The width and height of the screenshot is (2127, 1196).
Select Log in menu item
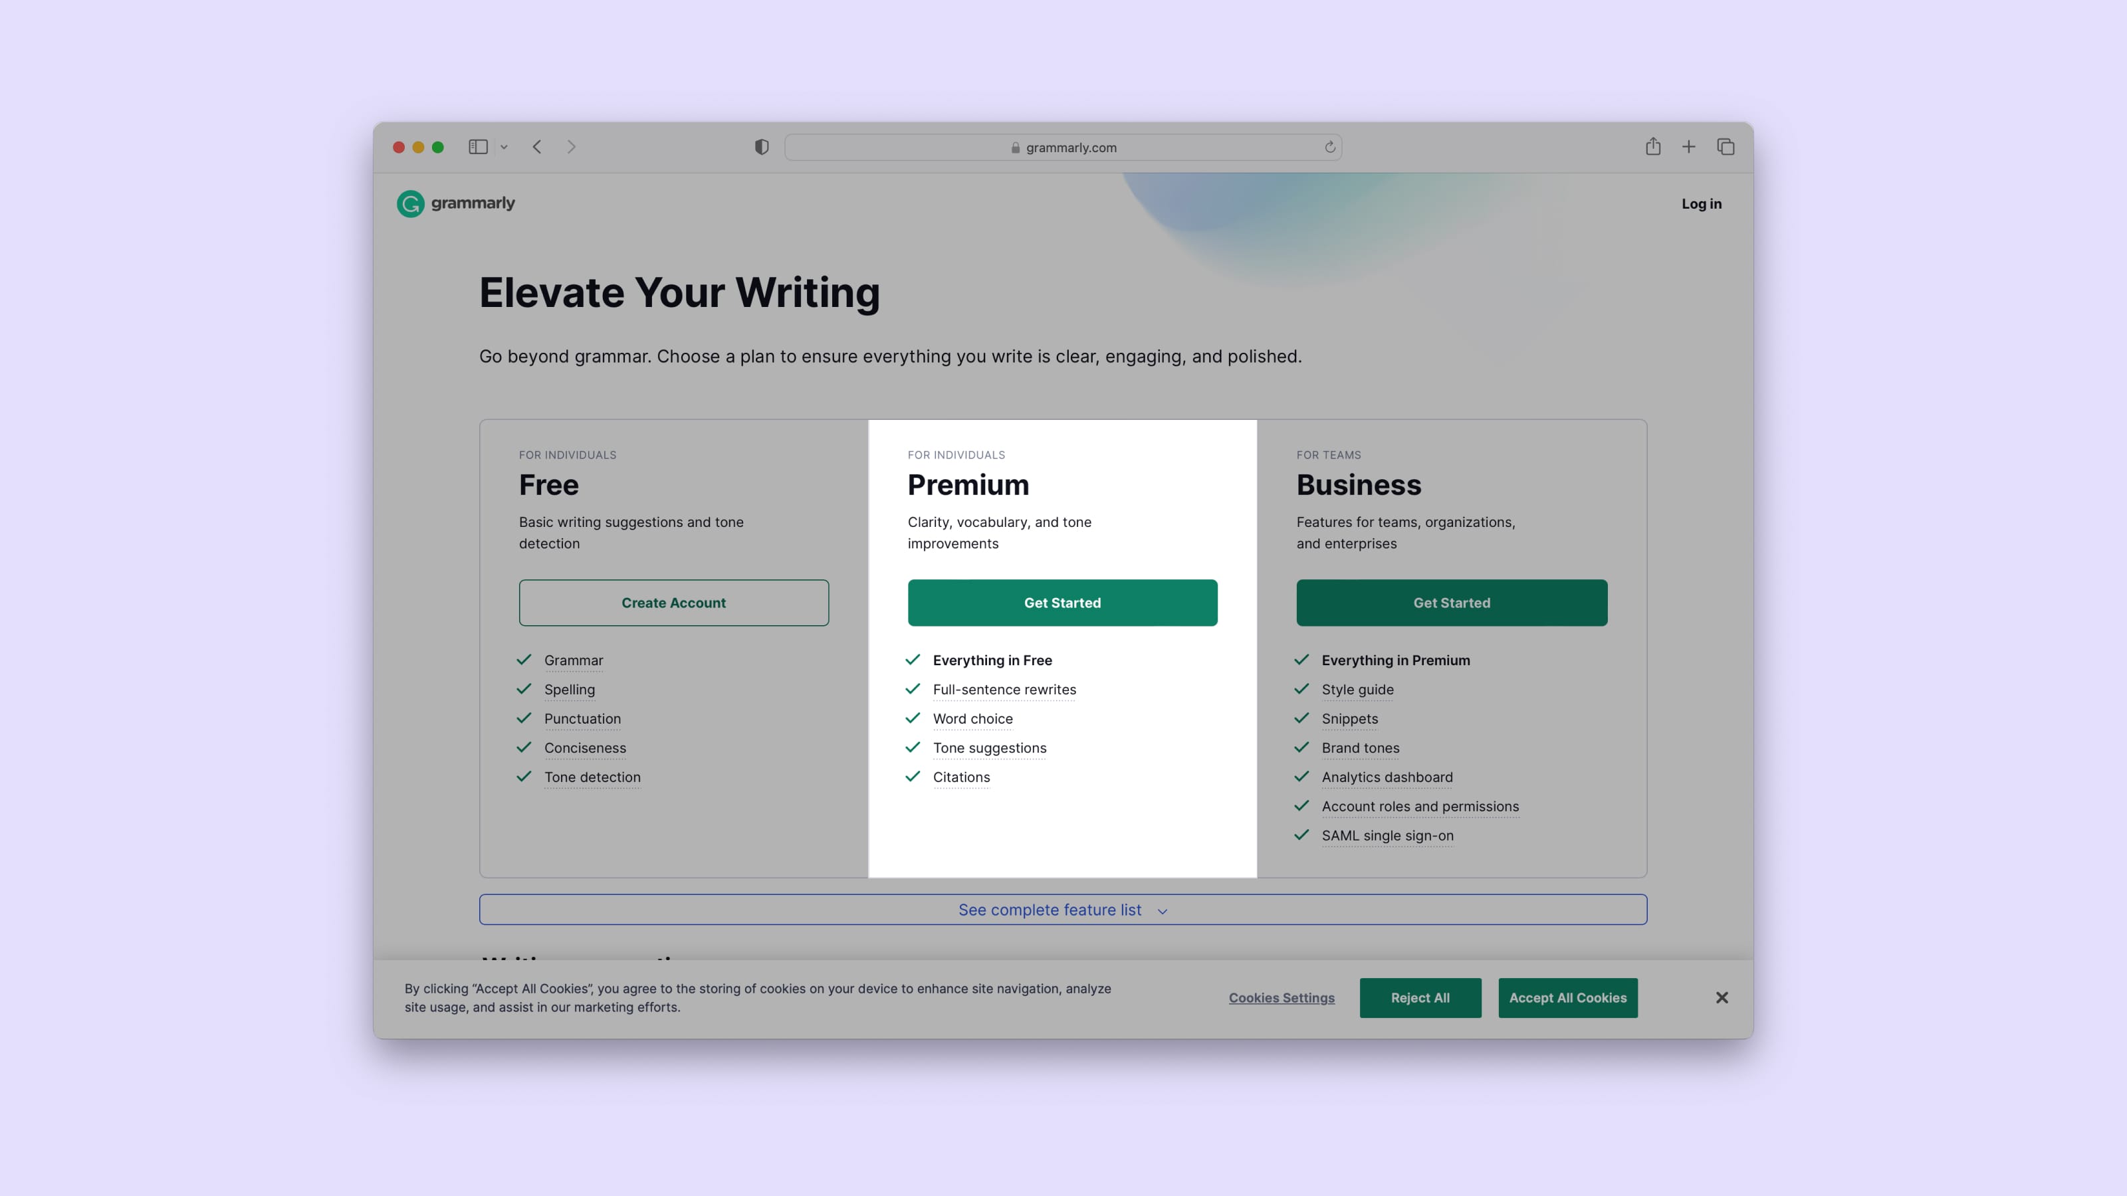pos(1700,203)
